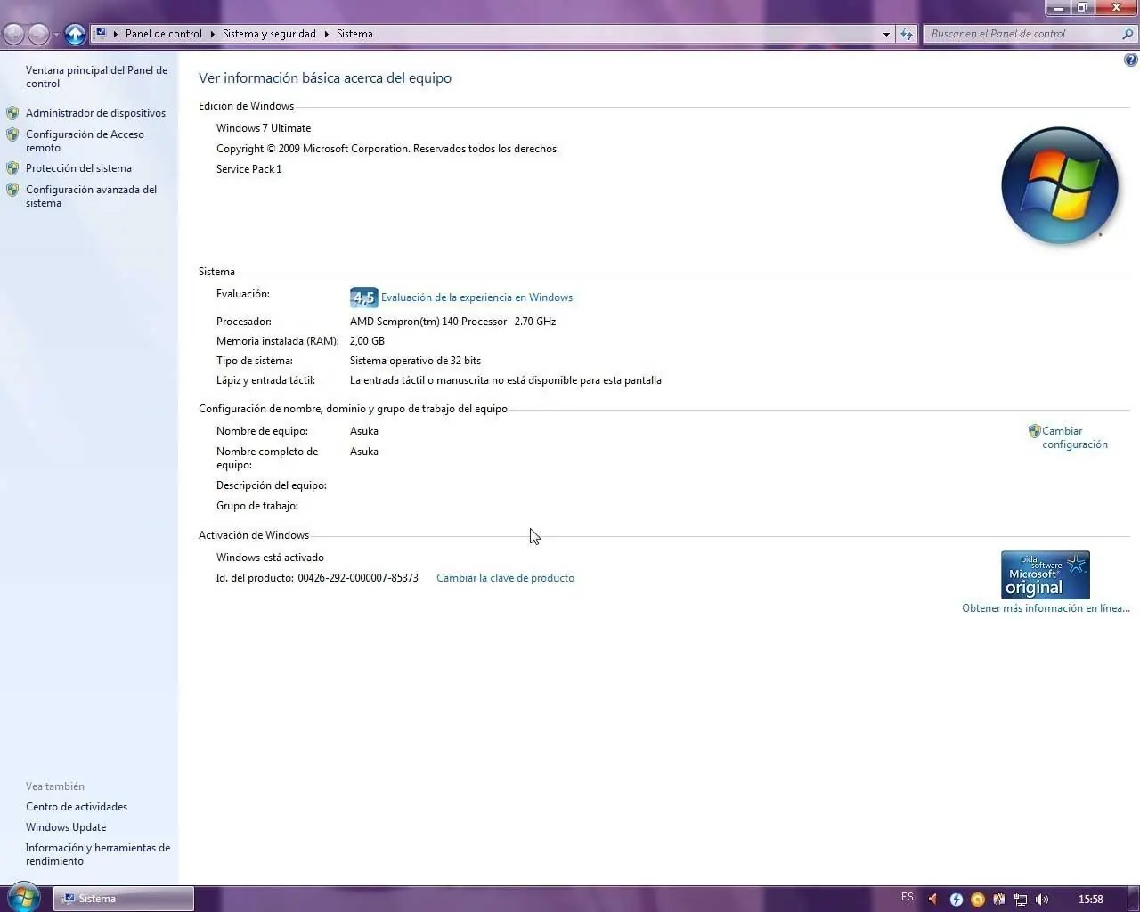Open 'Administrador de dispositivos' link
This screenshot has height=912, width=1140.
(x=95, y=113)
